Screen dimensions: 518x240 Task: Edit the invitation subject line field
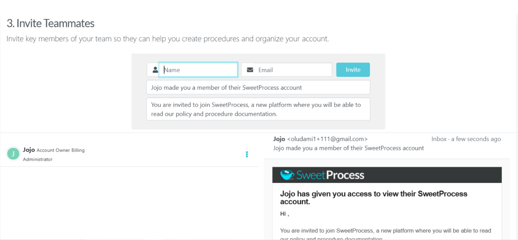tap(258, 87)
